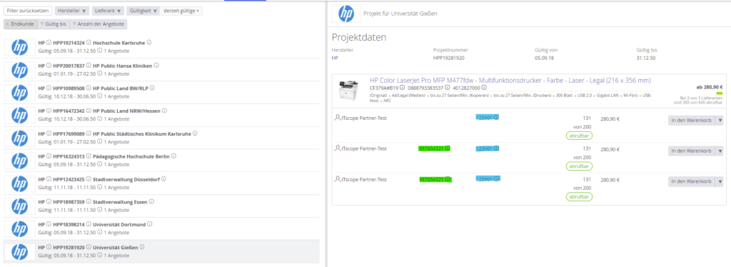Open info icon after project number HPP19214324
This screenshot has width=731, height=267.
(x=89, y=42)
